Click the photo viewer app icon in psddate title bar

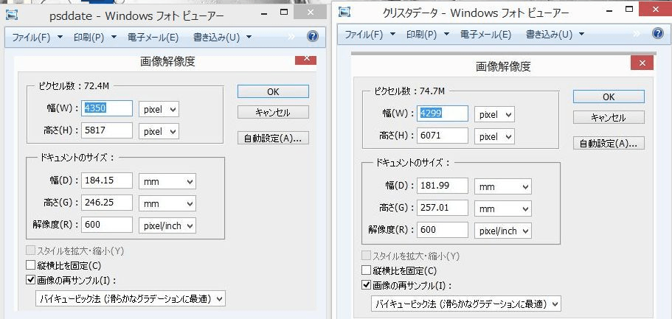12,15
